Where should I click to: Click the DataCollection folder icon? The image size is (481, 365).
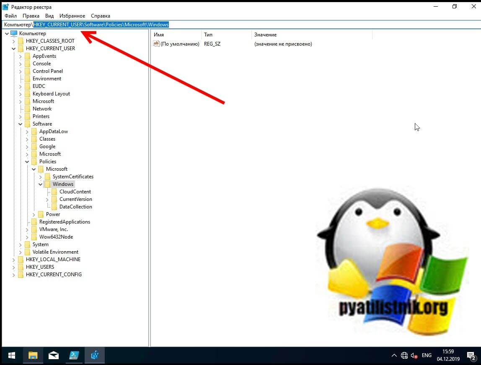(x=54, y=207)
